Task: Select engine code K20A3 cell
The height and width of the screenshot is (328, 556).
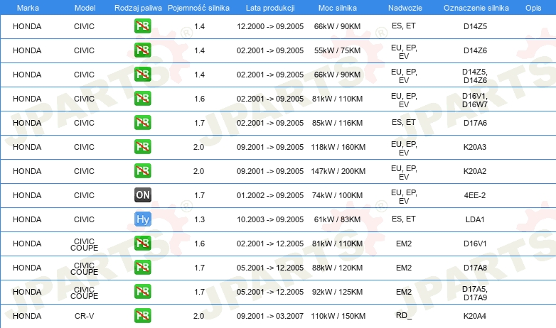Action: [x=475, y=147]
